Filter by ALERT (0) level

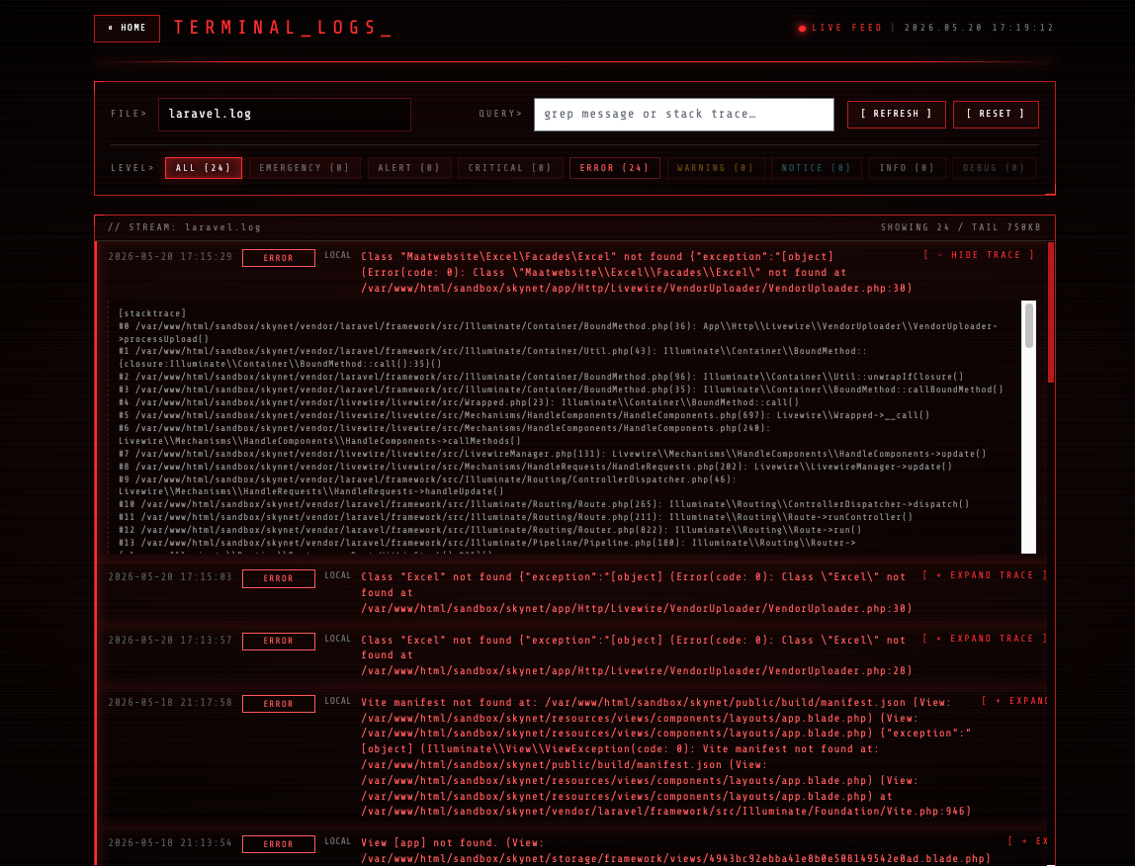pyautogui.click(x=409, y=168)
